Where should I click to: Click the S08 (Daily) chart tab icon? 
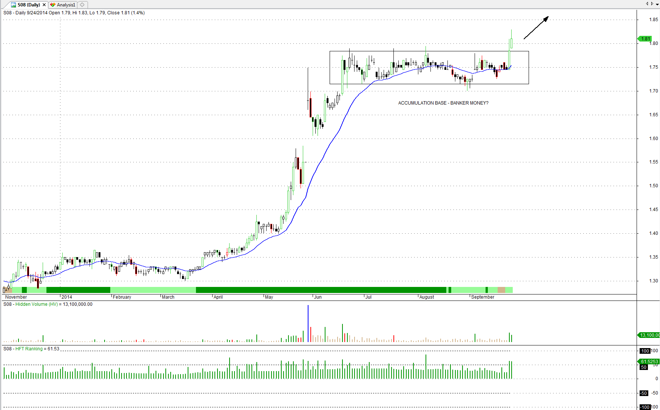pos(14,5)
